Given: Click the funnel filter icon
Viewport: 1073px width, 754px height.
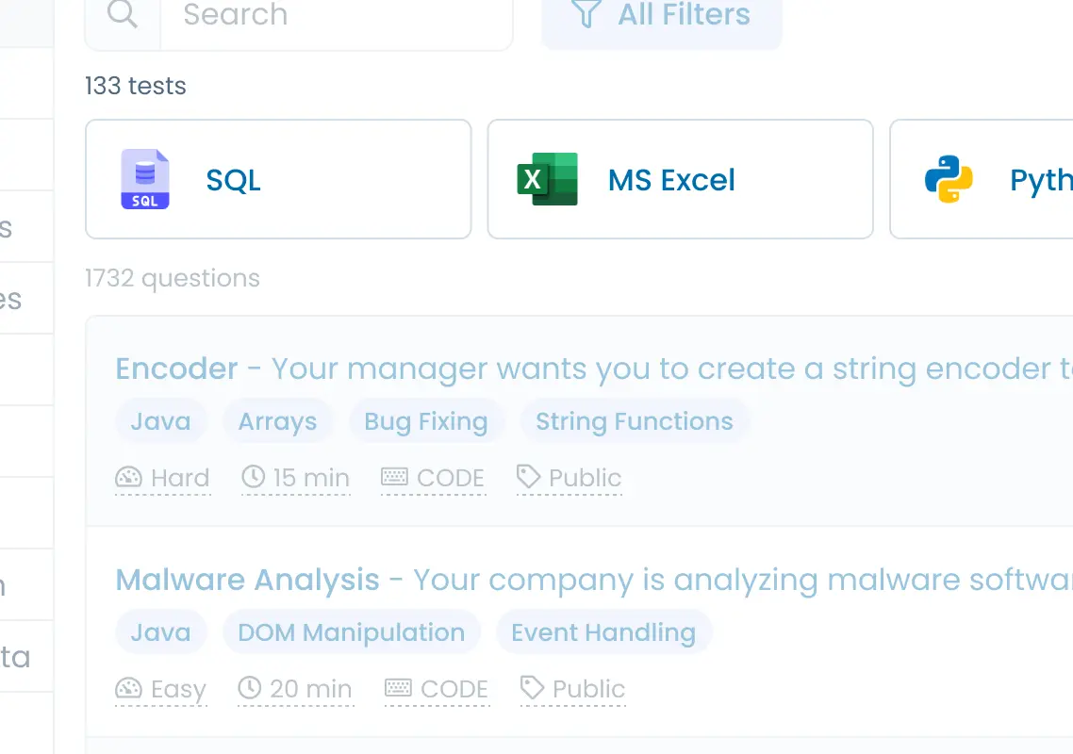Looking at the screenshot, I should [x=586, y=13].
